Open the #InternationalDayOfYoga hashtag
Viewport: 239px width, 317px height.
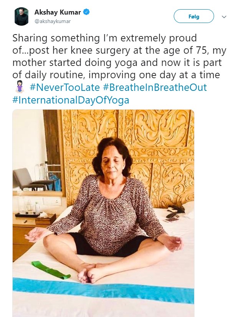pyautogui.click(x=71, y=100)
